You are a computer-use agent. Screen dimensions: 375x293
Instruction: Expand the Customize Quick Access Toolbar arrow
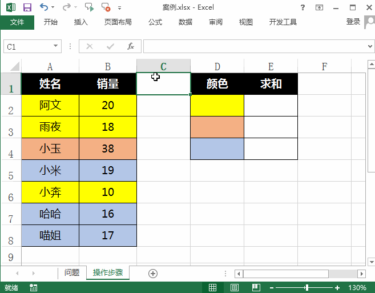(120, 8)
